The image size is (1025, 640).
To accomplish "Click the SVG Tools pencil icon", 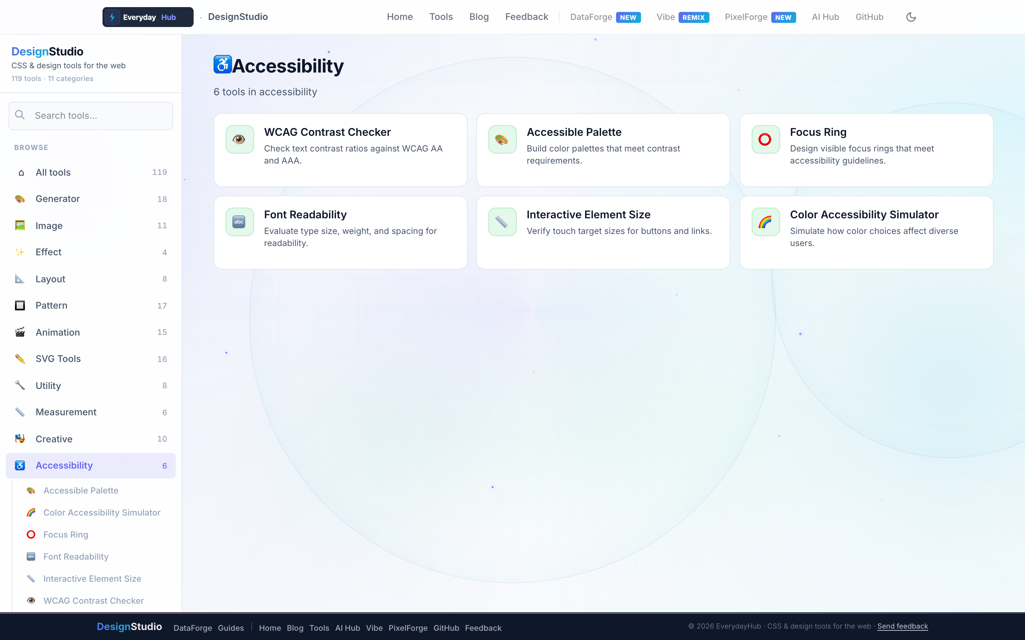I will pos(20,359).
